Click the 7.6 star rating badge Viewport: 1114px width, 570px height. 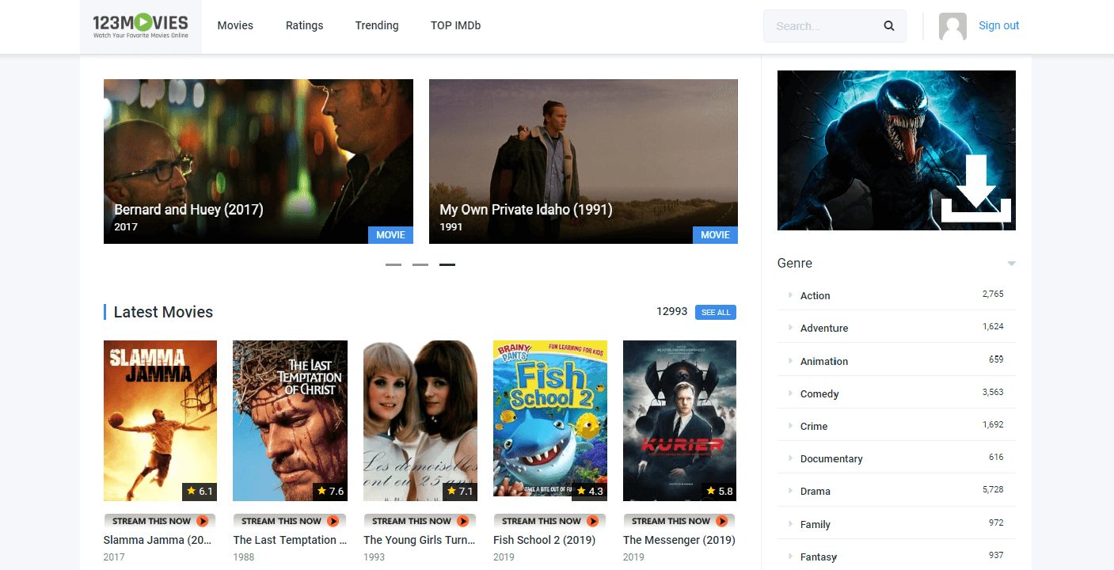point(330,492)
